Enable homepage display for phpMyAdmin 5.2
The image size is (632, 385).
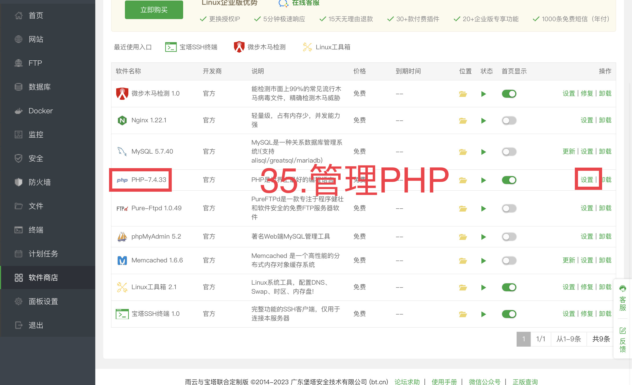point(509,237)
